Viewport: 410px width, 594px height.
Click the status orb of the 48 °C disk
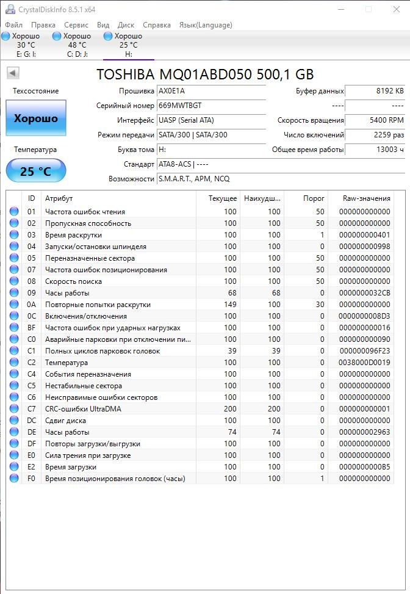57,37
